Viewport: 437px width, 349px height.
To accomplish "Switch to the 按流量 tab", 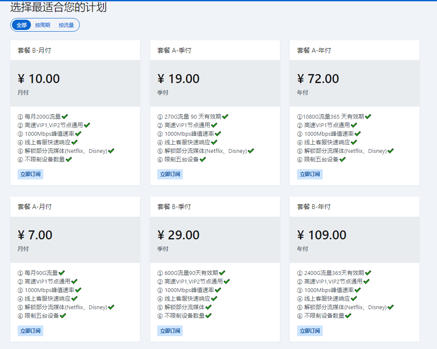I will point(66,25).
